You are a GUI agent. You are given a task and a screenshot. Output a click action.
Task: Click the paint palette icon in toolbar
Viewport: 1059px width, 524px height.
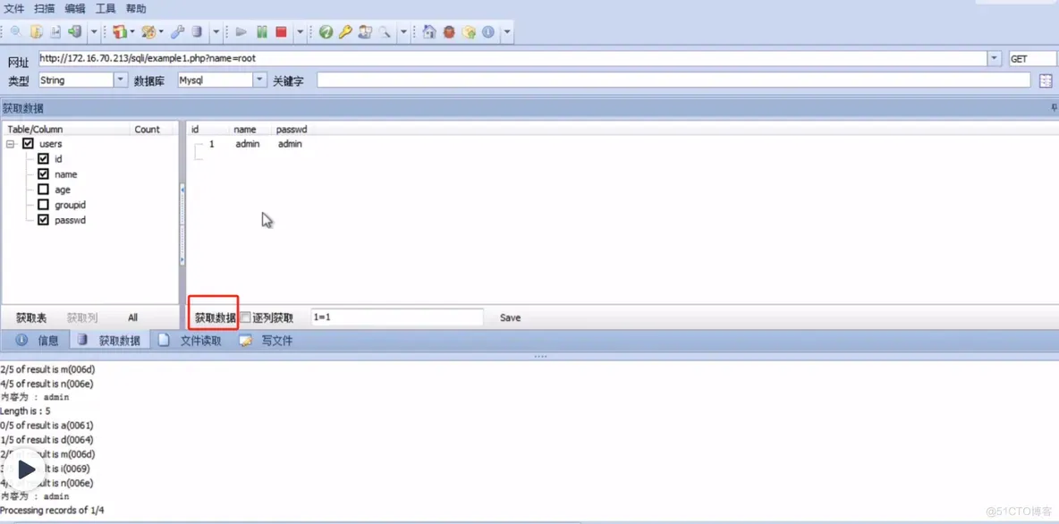(150, 31)
